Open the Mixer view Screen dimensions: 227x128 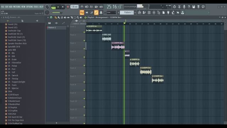(154, 13)
